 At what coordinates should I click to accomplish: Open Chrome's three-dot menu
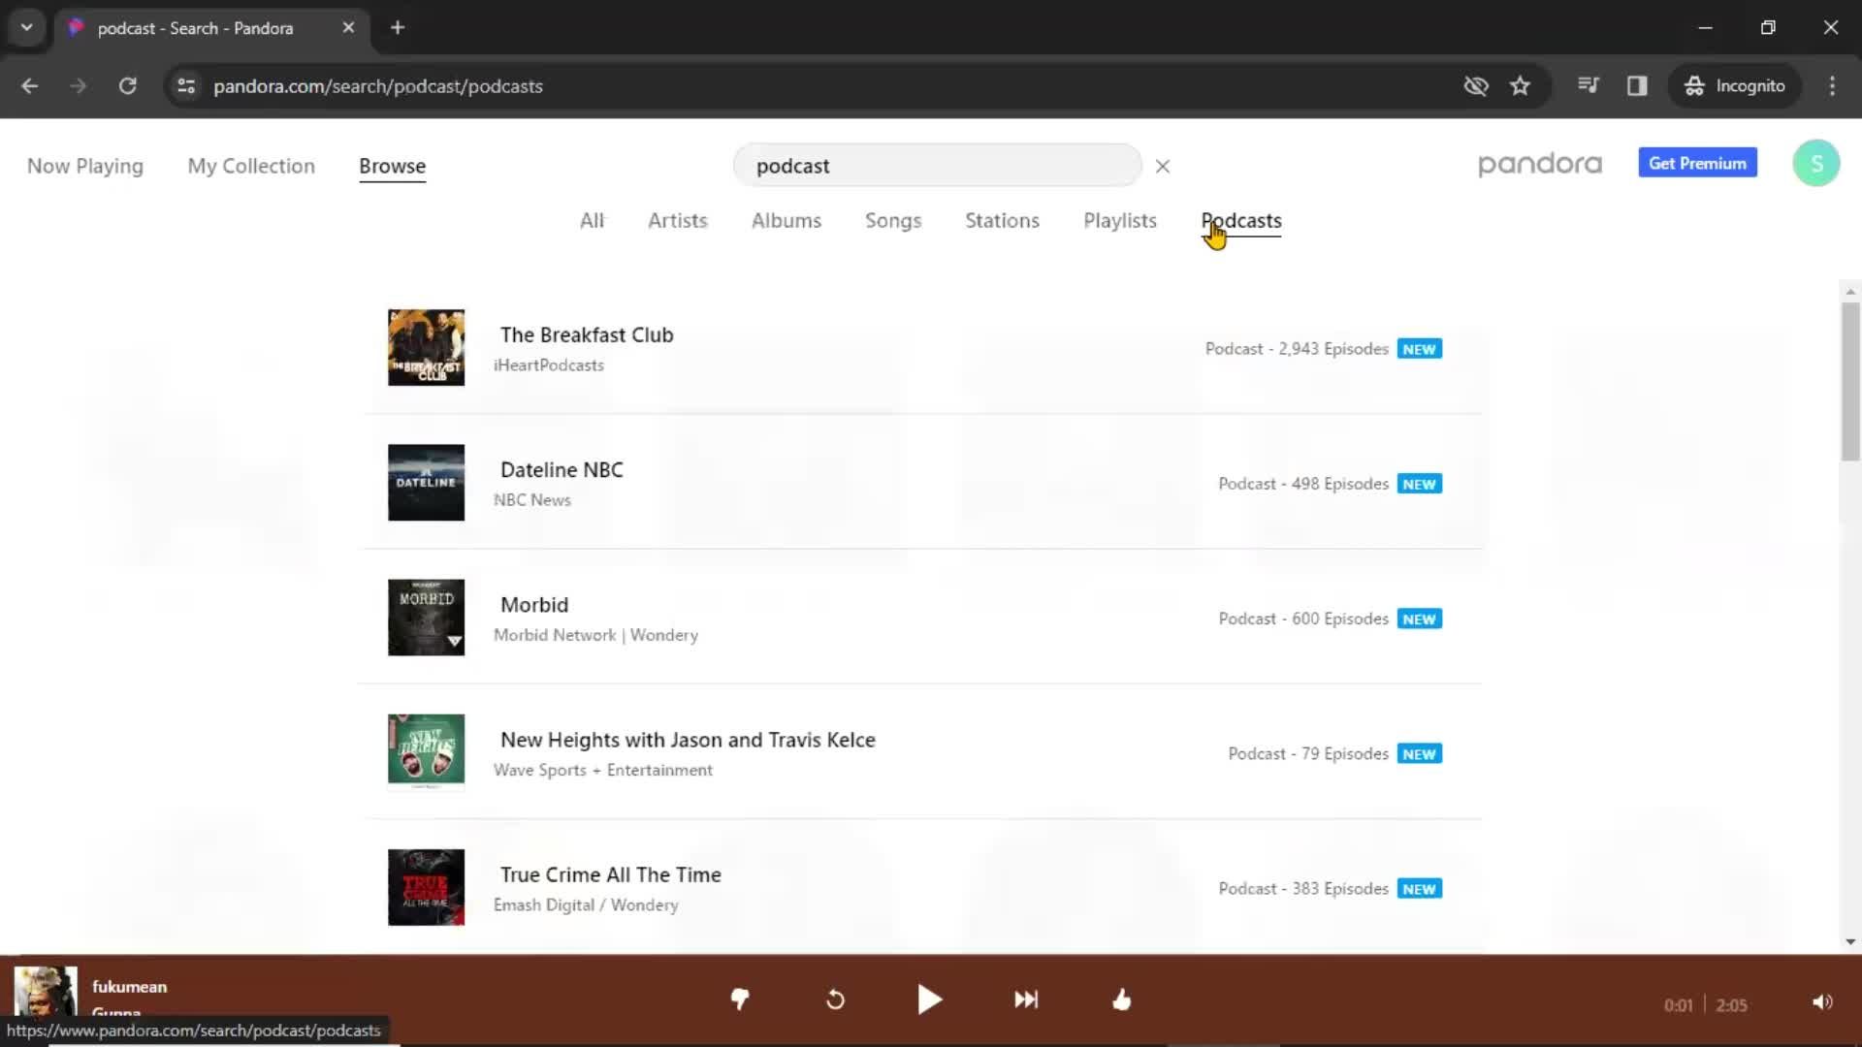coord(1832,86)
